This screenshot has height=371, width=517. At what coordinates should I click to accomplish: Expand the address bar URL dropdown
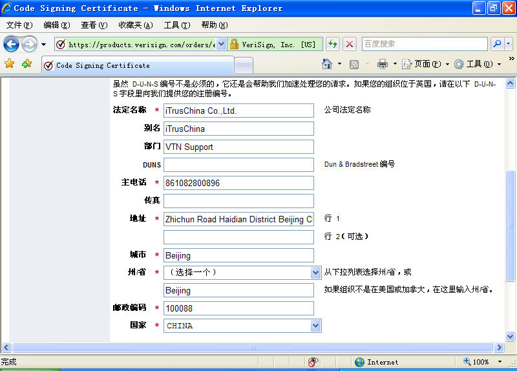(221, 44)
